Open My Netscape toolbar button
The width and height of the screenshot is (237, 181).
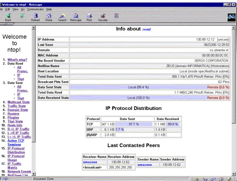pos(76,17)
